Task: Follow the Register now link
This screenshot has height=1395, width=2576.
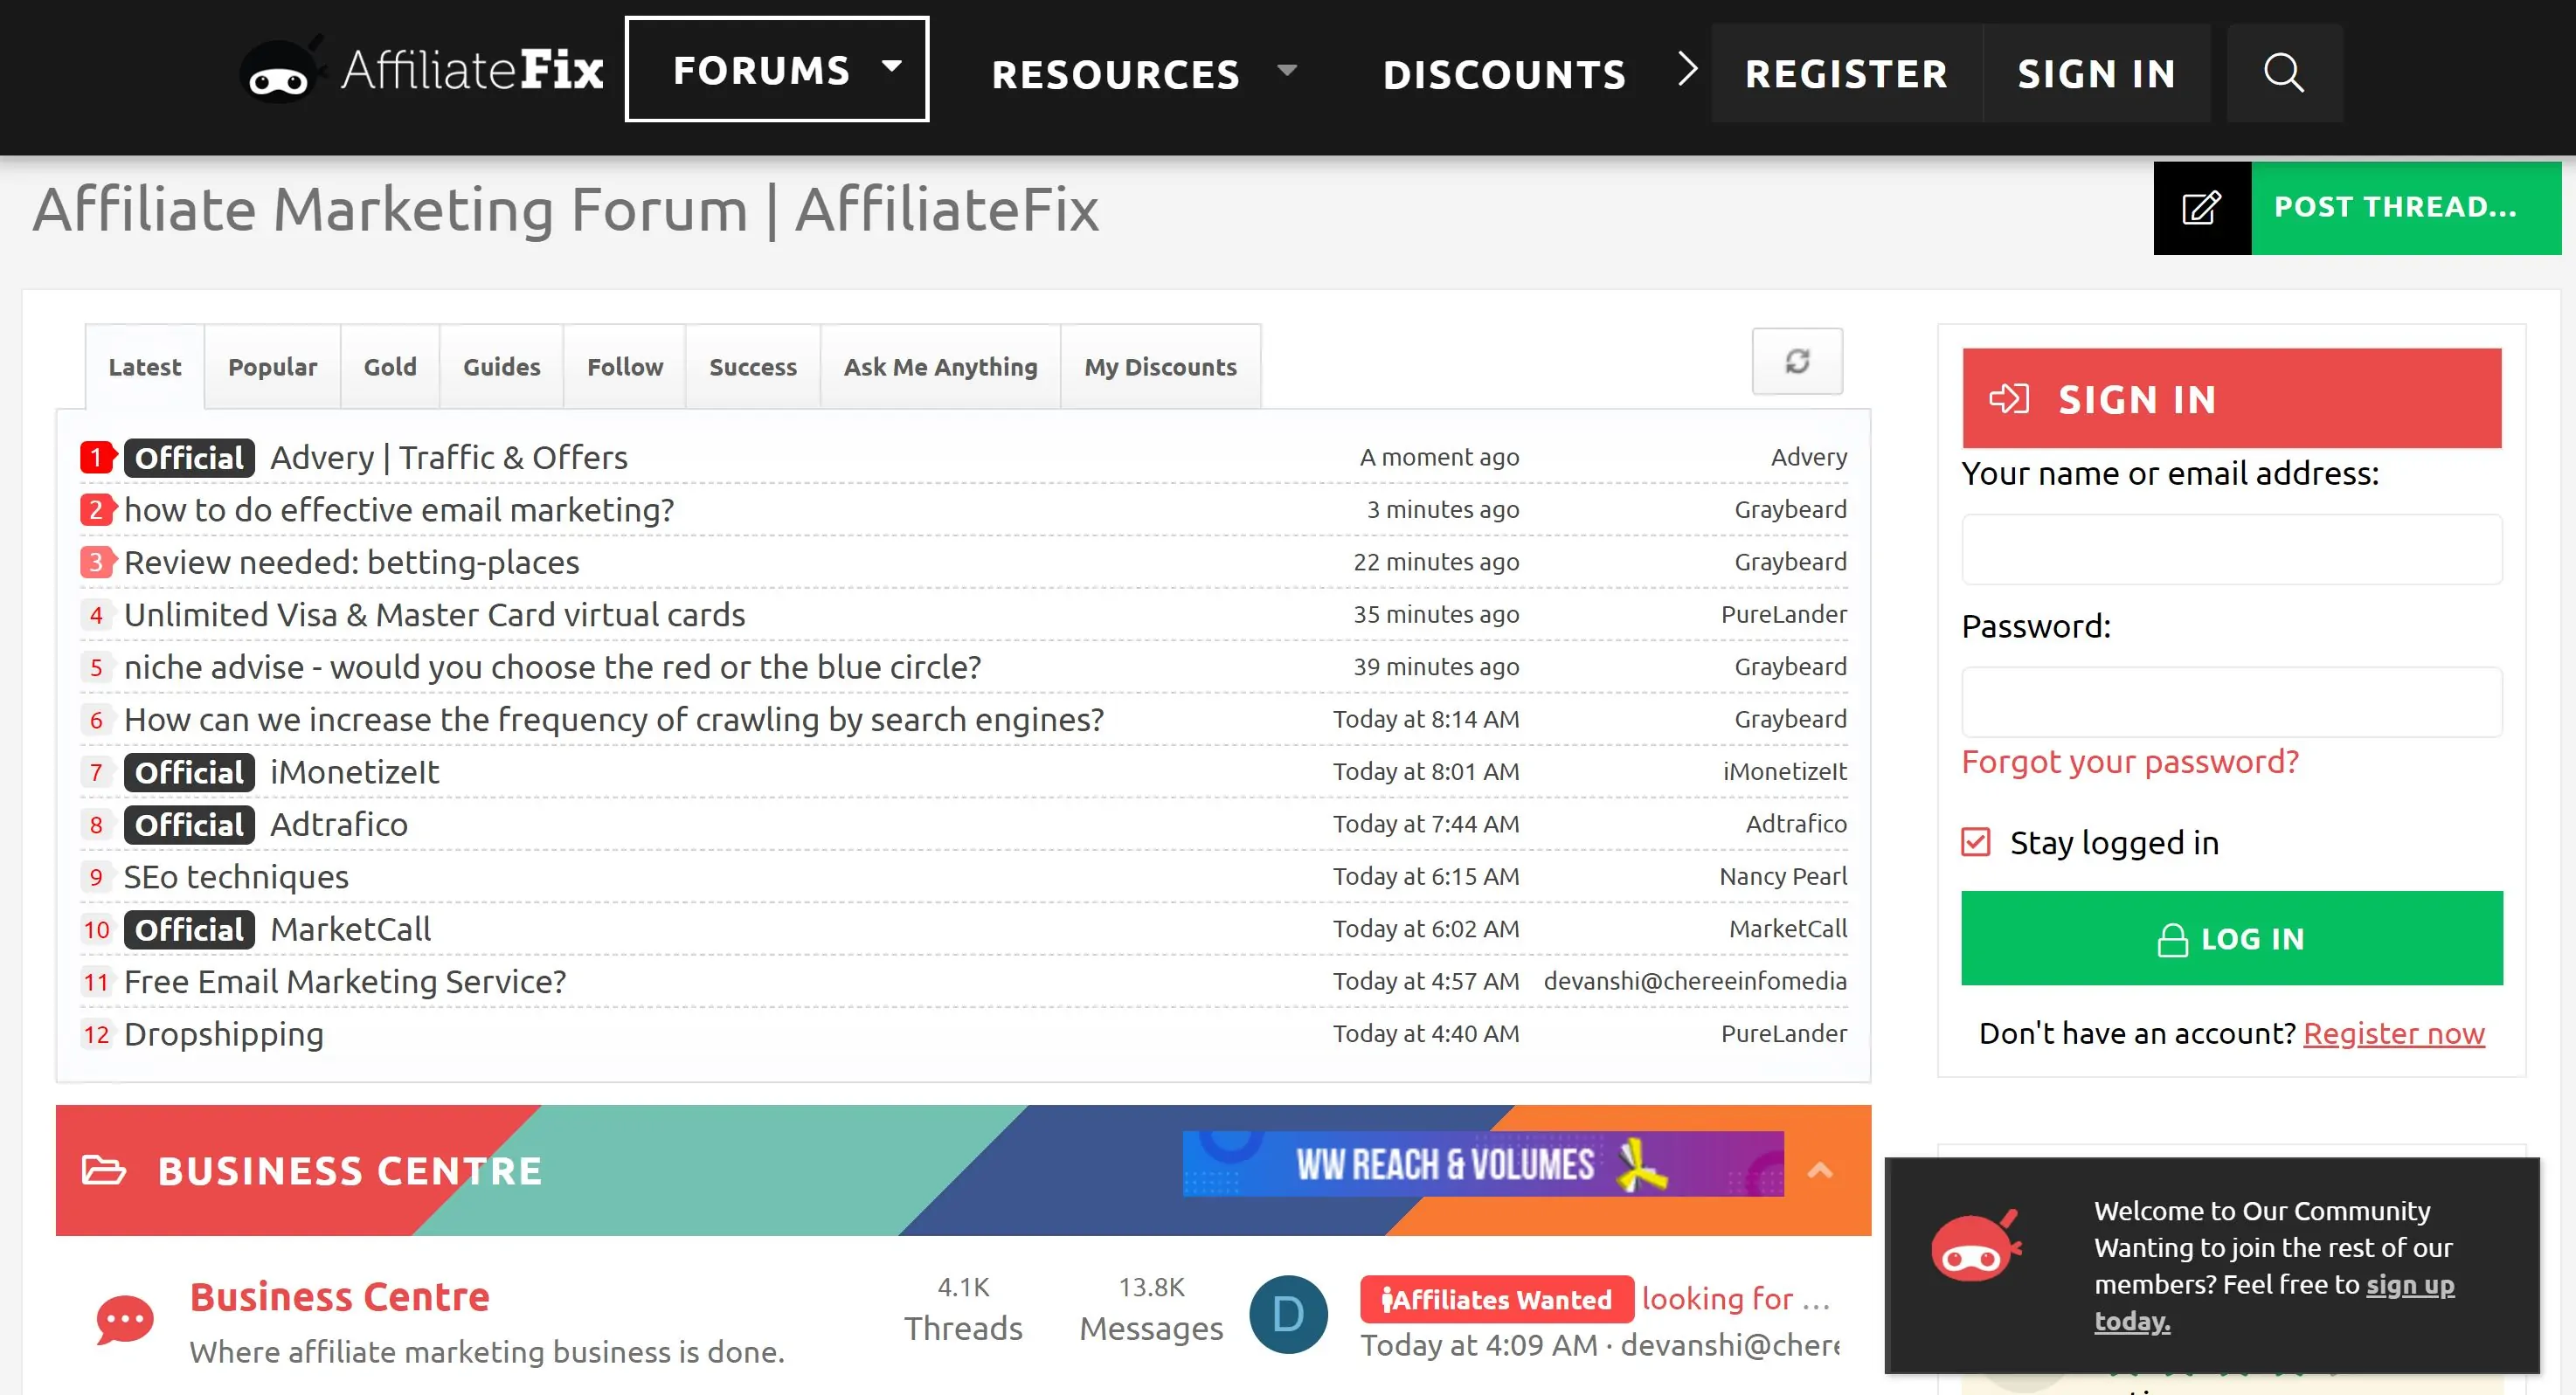Action: point(2393,1033)
